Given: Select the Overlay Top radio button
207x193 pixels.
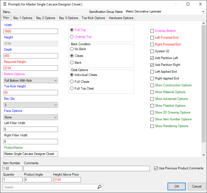Looking at the screenshot, I should (72, 37).
